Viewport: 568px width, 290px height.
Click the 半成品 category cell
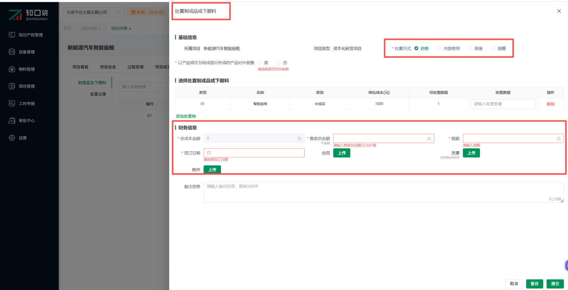tap(319, 104)
